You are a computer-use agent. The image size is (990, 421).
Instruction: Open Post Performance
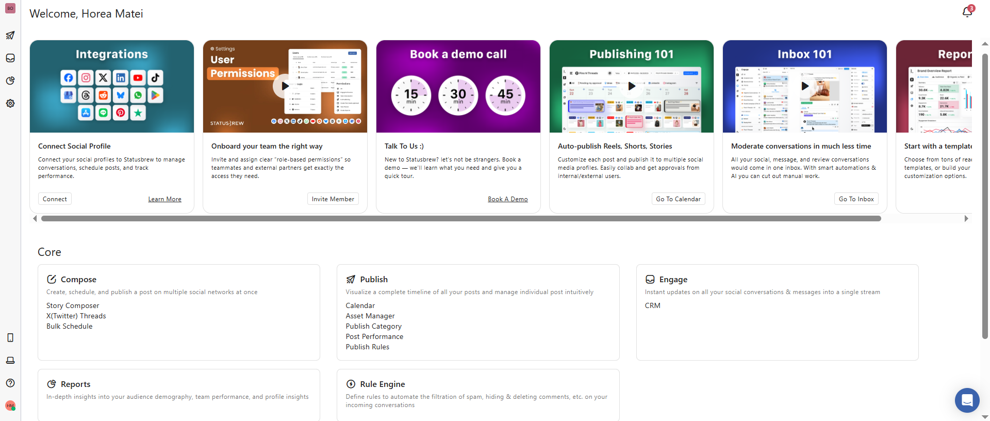click(375, 336)
